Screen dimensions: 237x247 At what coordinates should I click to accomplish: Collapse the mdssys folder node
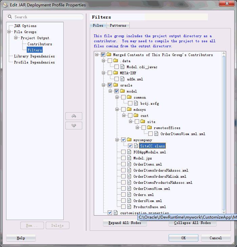(117, 109)
